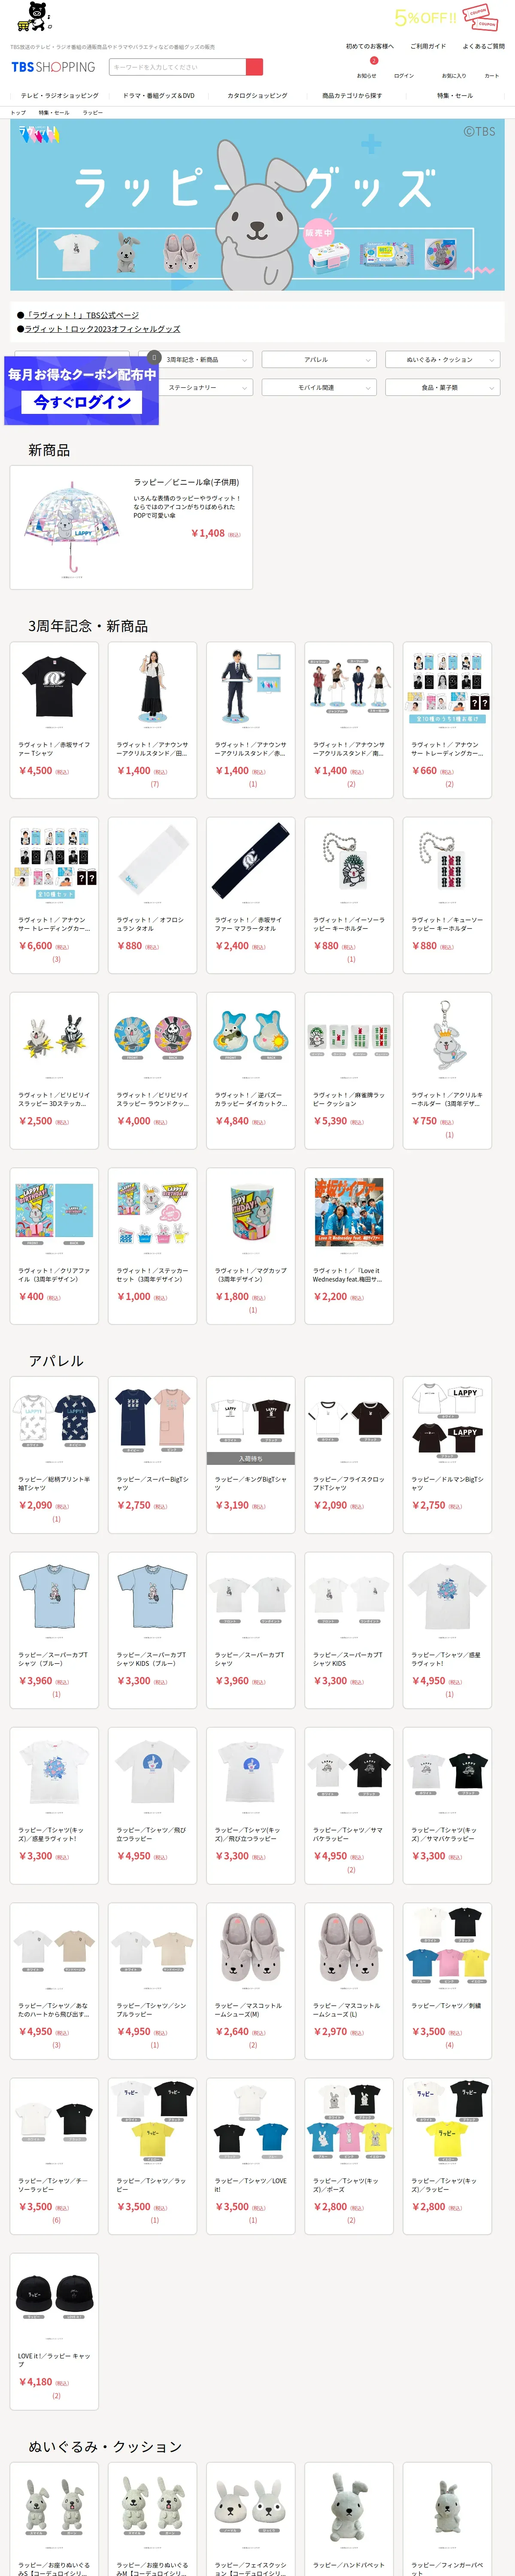
Task: Open the ドラマ・番組グッズ&DVD menu
Action: 159,96
